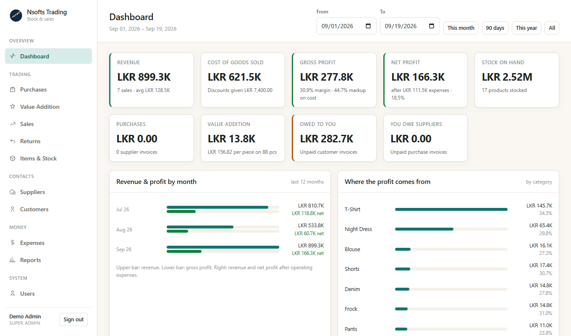
Task: Click the Revenue LKR 899.3K card
Action: [x=152, y=80]
